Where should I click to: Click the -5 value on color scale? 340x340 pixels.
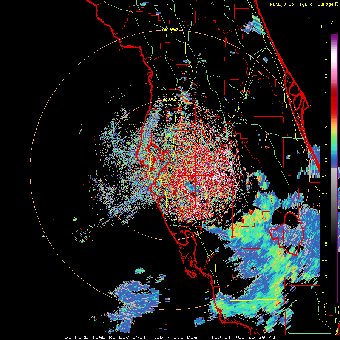click(325, 244)
